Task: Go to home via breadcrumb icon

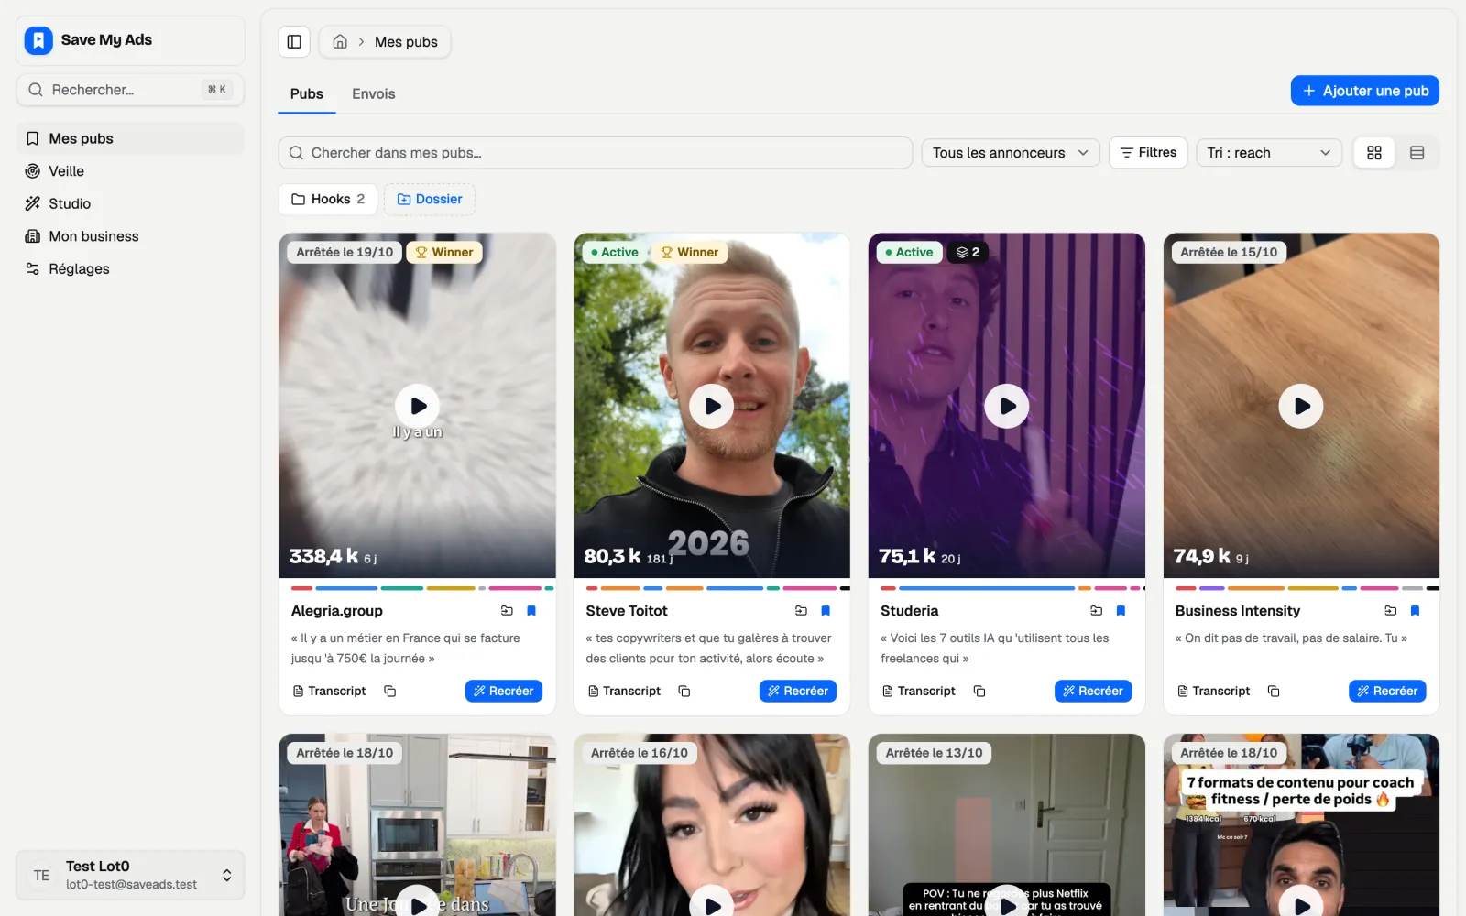Action: coord(340,41)
